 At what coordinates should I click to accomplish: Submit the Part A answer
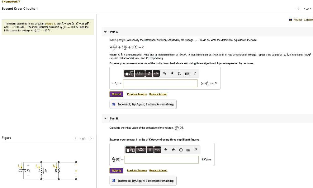coord(116,94)
